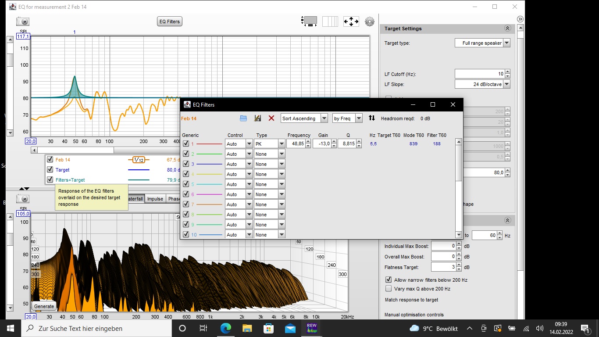Screen dimensions: 599x337
Task: Delete filters with red X icon
Action: tap(271, 118)
